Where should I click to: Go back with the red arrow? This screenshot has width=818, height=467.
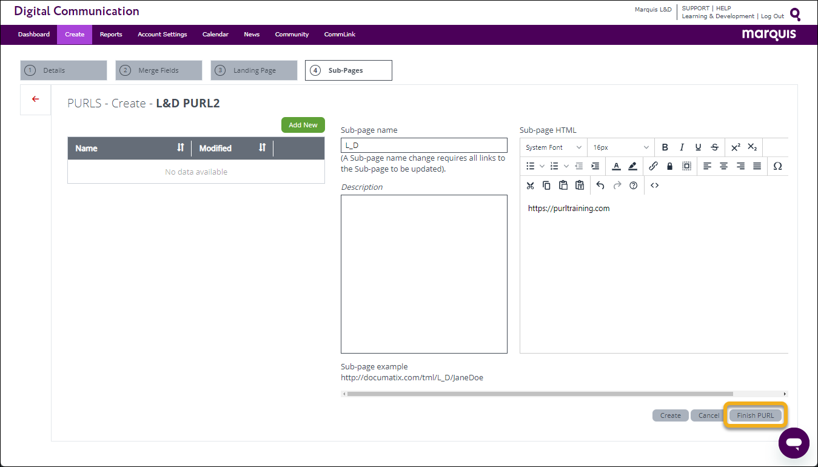[x=35, y=99]
